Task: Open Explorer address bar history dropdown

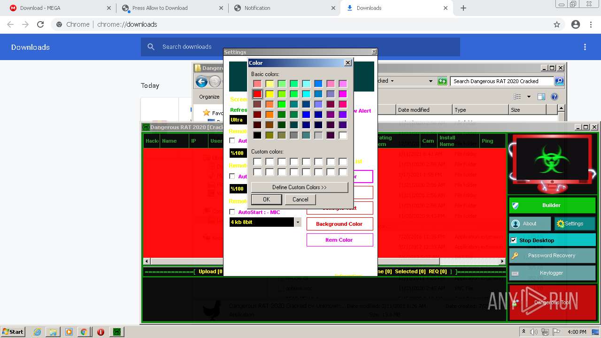Action: [431, 81]
